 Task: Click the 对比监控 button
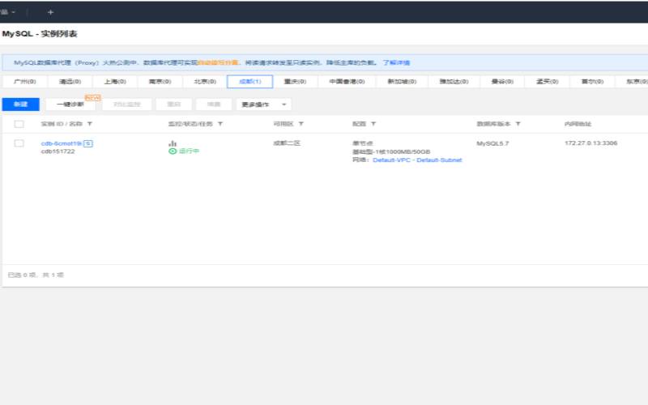click(127, 104)
